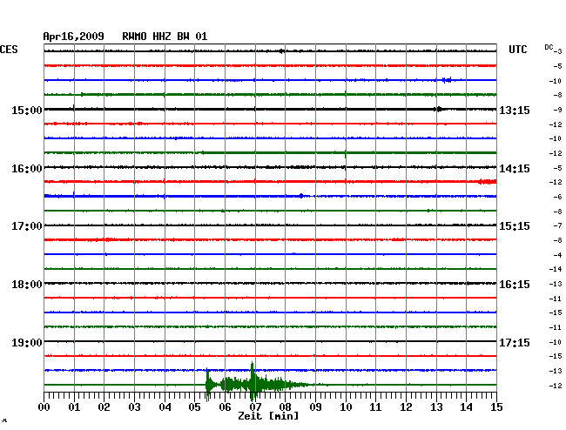Screen dimensions: 566x430
Task: Click the '17:15' UTC time label
Action: [515, 343]
